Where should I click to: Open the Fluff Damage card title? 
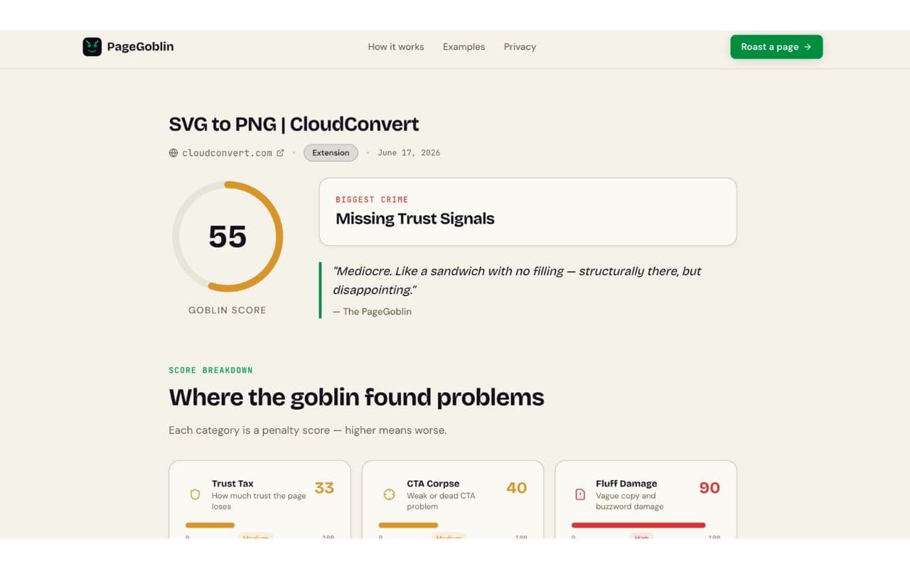pos(626,484)
